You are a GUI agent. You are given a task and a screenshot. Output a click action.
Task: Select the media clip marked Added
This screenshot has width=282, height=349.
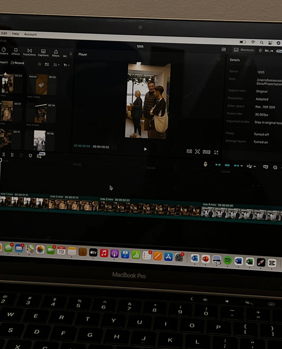click(x=41, y=84)
